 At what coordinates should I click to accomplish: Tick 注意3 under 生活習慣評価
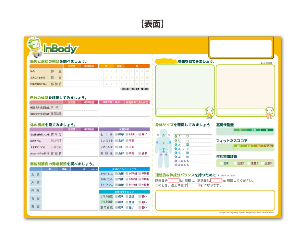point(262,163)
